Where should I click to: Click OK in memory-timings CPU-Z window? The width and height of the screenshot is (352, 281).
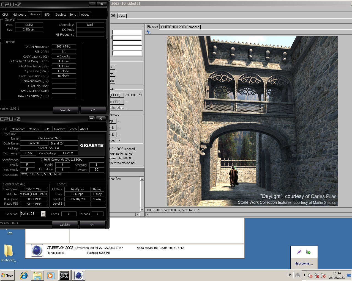point(93,110)
